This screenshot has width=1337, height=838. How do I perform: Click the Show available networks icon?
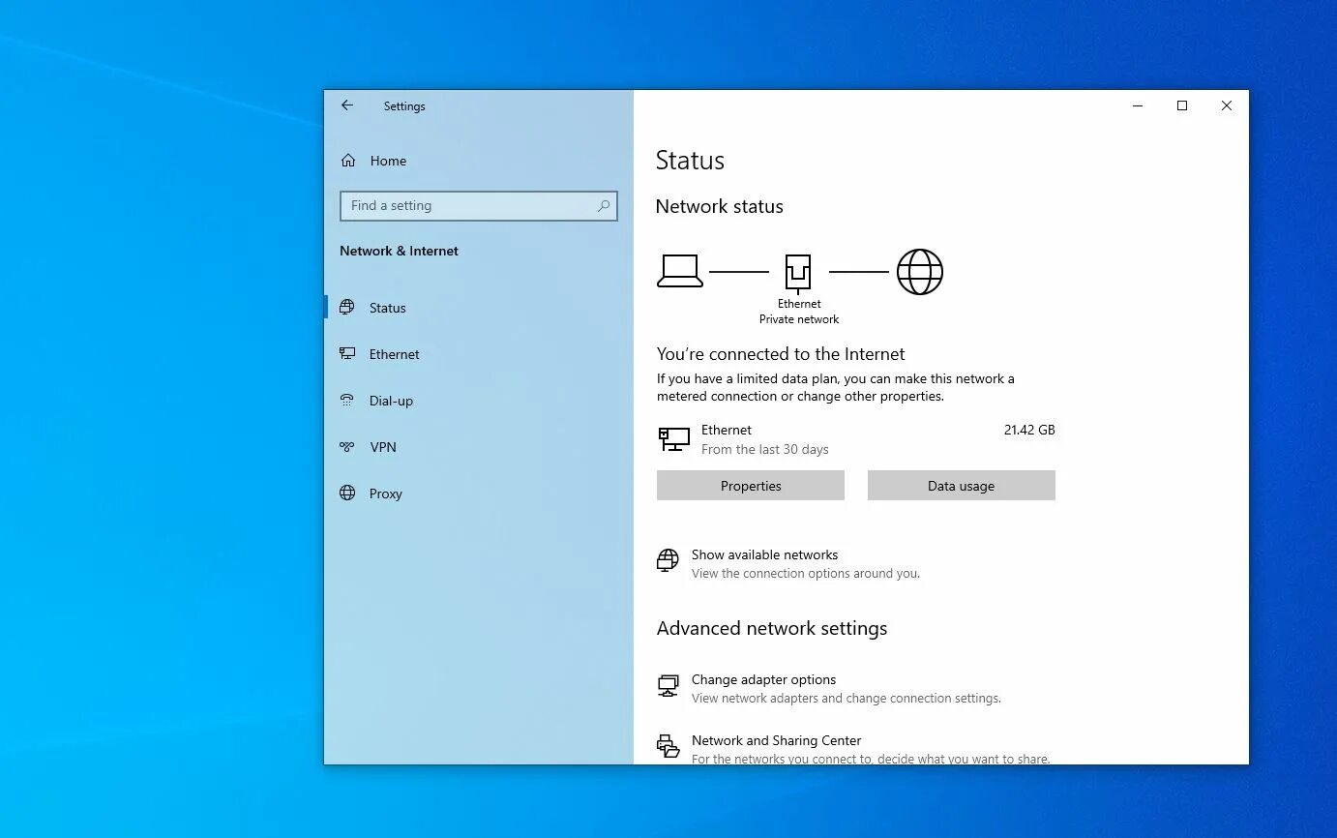[668, 561]
